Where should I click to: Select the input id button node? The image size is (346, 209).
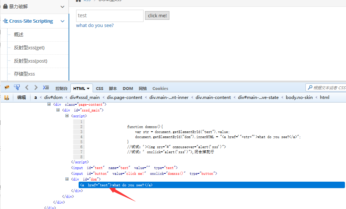(x=144, y=174)
